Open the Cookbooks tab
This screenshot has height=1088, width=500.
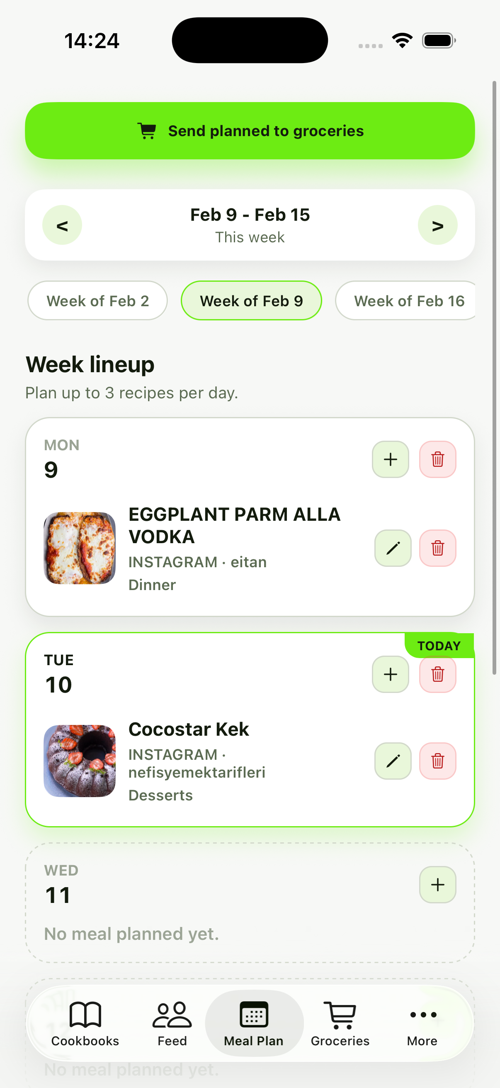(x=85, y=1023)
